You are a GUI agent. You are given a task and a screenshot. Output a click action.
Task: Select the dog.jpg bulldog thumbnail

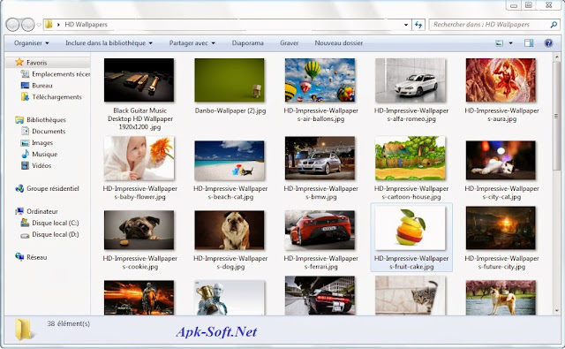click(x=230, y=230)
